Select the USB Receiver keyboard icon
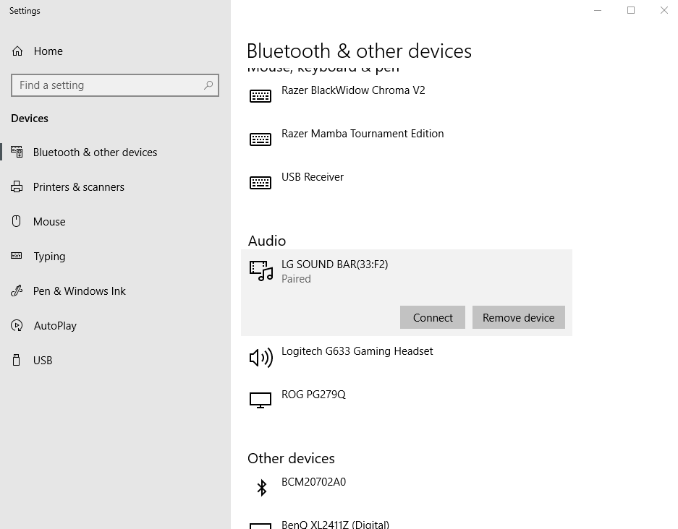This screenshot has width=678, height=529. click(x=260, y=181)
